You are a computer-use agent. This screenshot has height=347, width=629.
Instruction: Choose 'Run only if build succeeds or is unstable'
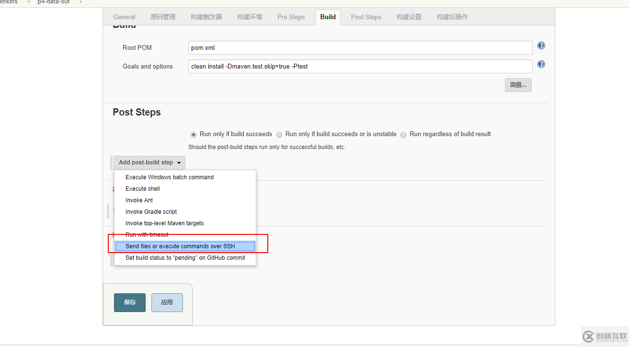click(x=279, y=134)
